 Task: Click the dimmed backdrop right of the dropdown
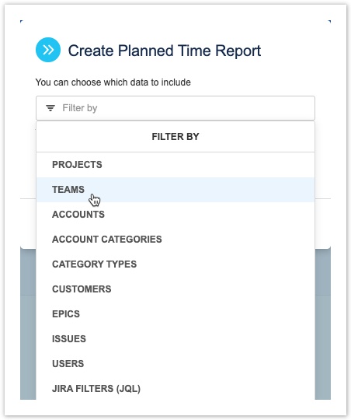pyautogui.click(x=323, y=324)
